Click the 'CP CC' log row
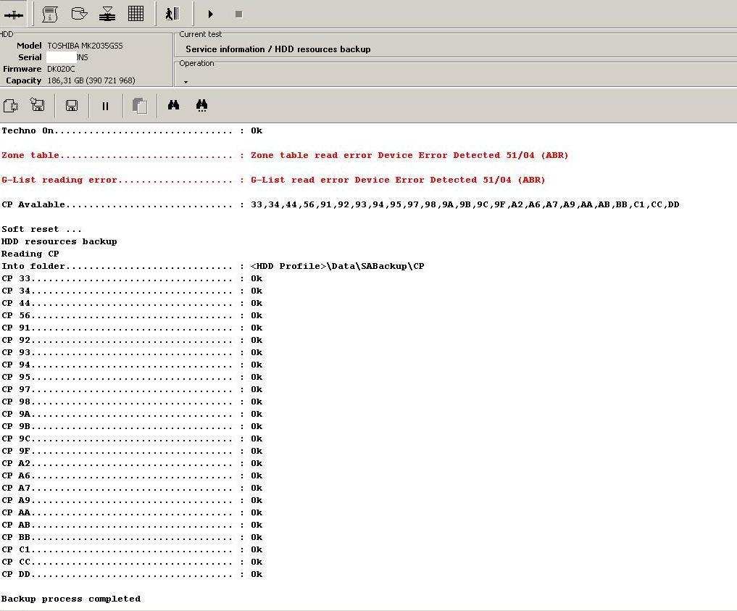Image resolution: width=737 pixels, height=611 pixels. pyautogui.click(x=132, y=562)
